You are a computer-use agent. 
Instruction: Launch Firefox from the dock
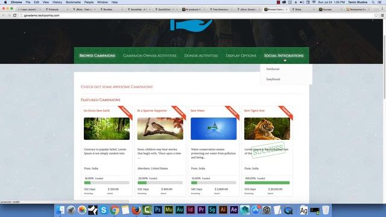click(x=136, y=210)
